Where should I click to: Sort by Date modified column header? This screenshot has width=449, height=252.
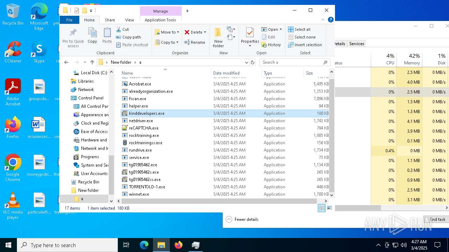(x=236, y=73)
